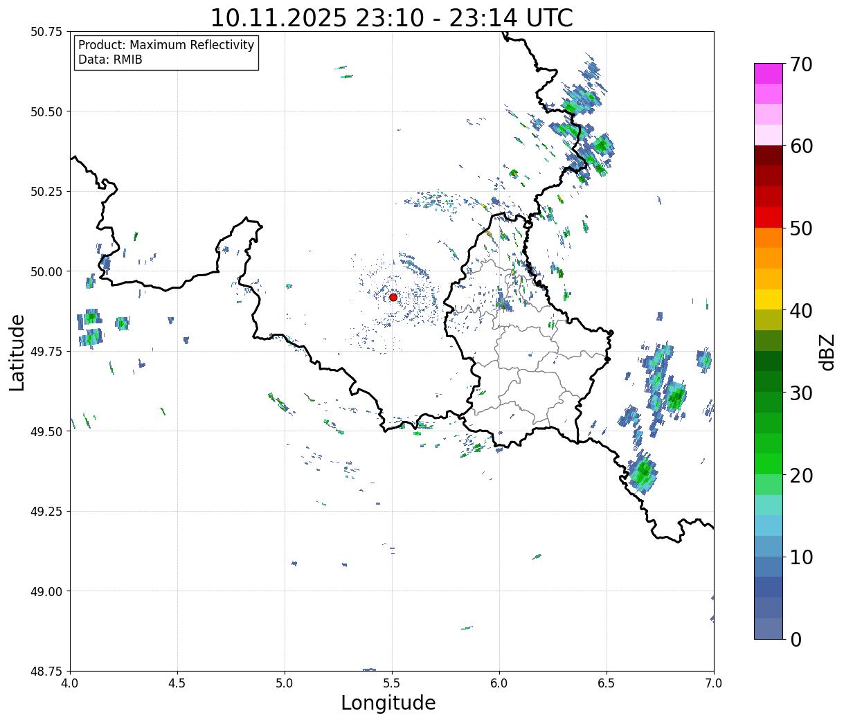Click latitude tick label 49.75

pos(46,352)
